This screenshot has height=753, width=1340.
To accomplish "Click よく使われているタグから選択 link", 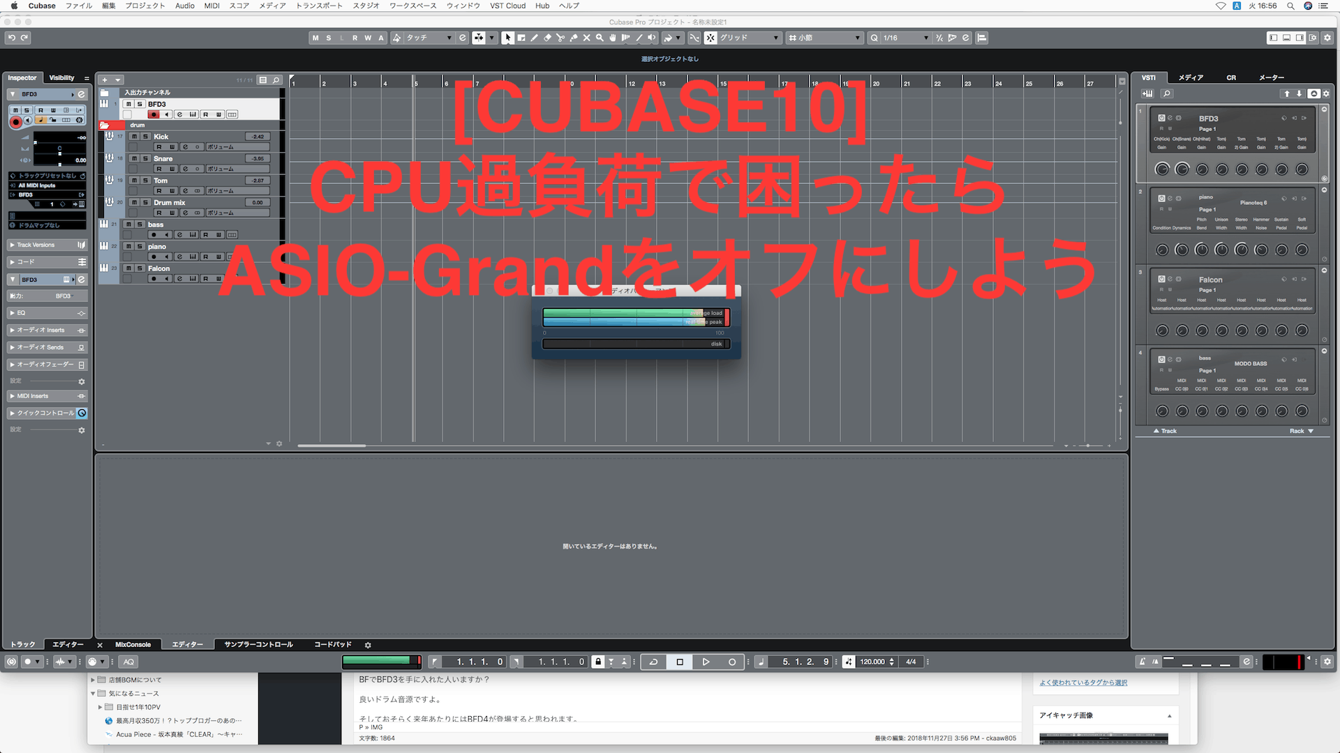I will (x=1083, y=683).
